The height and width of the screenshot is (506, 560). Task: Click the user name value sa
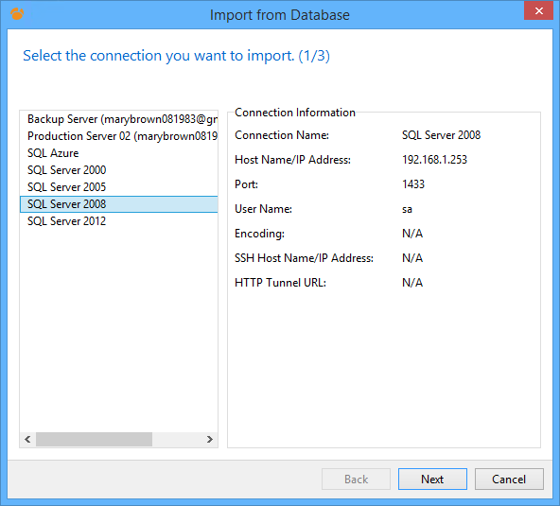pyautogui.click(x=407, y=209)
